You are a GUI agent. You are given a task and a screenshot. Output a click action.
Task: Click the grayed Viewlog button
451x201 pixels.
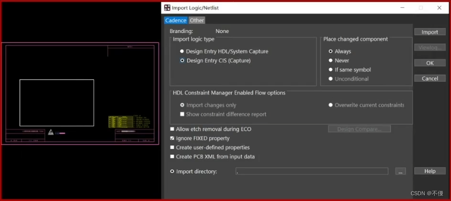click(x=430, y=47)
